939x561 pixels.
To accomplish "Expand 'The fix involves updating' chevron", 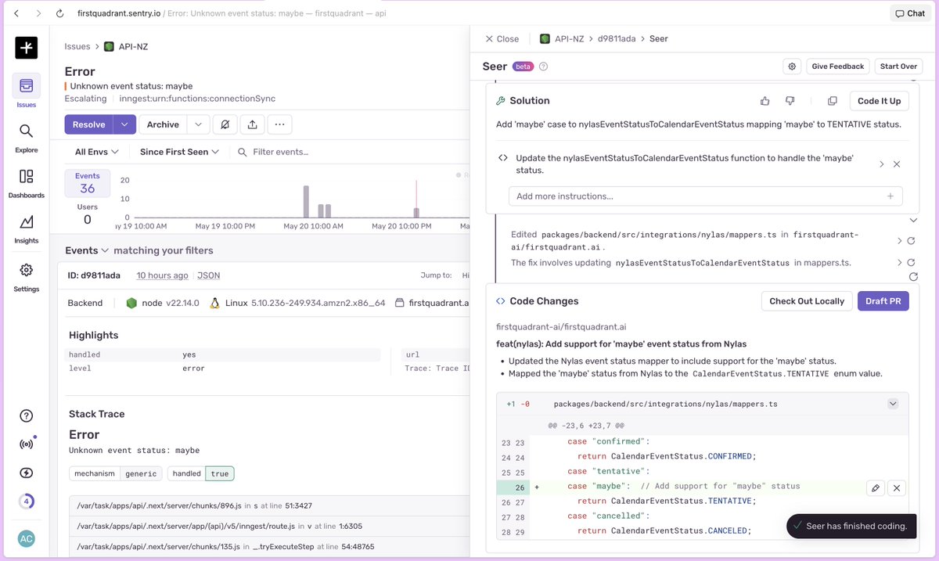I will (900, 263).
